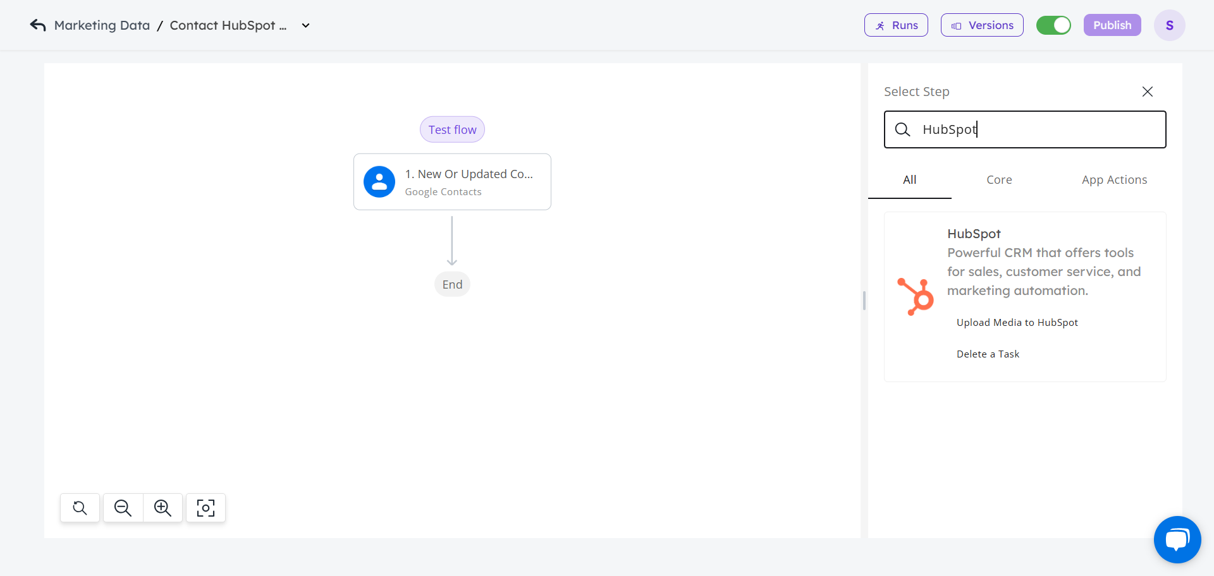Screen dimensions: 1214x576
Task: Click the Test flow button
Action: pyautogui.click(x=452, y=129)
